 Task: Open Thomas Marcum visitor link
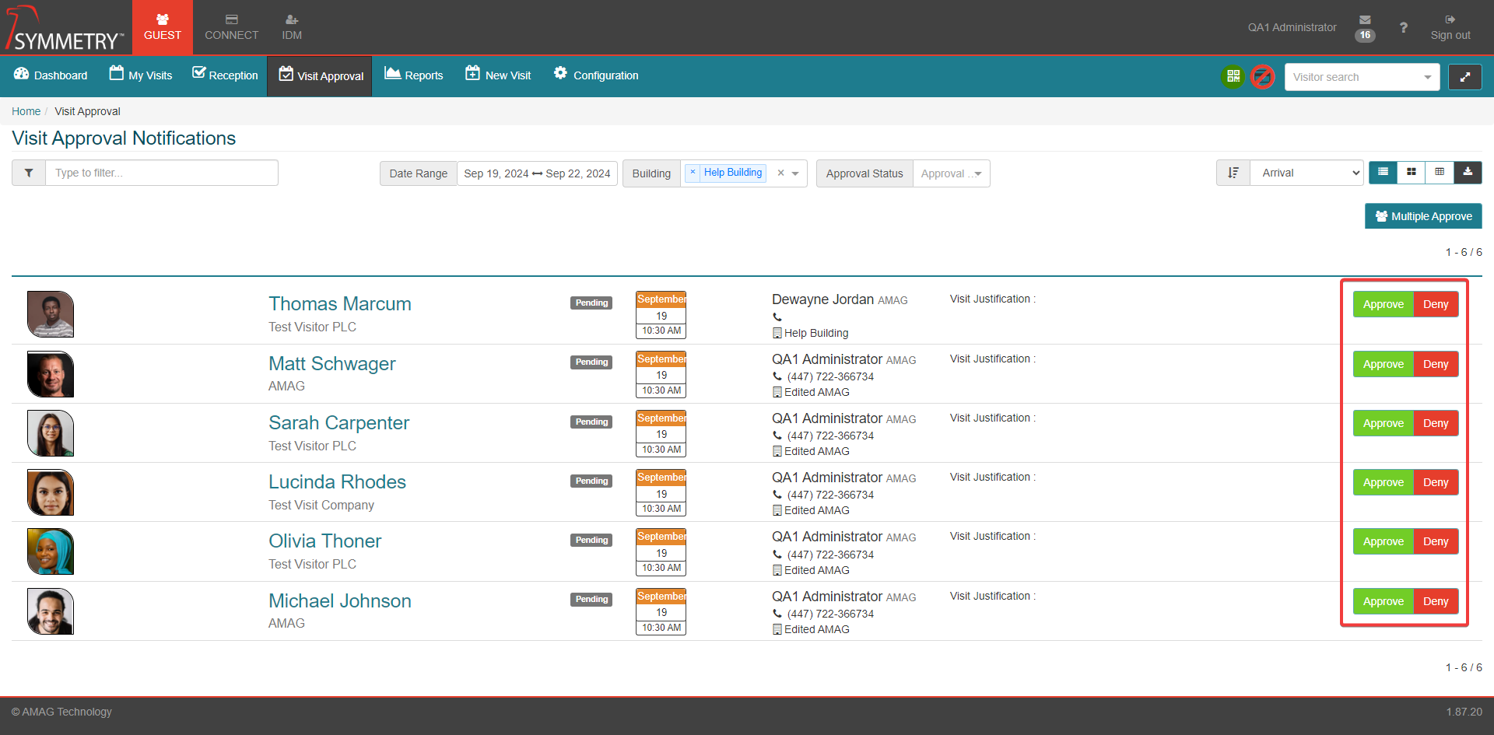click(340, 304)
